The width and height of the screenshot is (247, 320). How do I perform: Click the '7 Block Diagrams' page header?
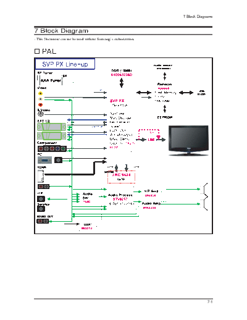point(198,17)
